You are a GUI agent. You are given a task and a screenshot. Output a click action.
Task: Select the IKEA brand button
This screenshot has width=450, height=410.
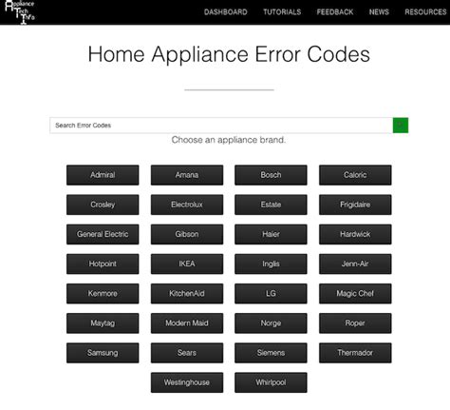tap(187, 264)
